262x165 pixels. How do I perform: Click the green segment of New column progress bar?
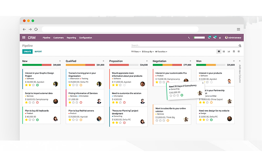(x=27, y=65)
